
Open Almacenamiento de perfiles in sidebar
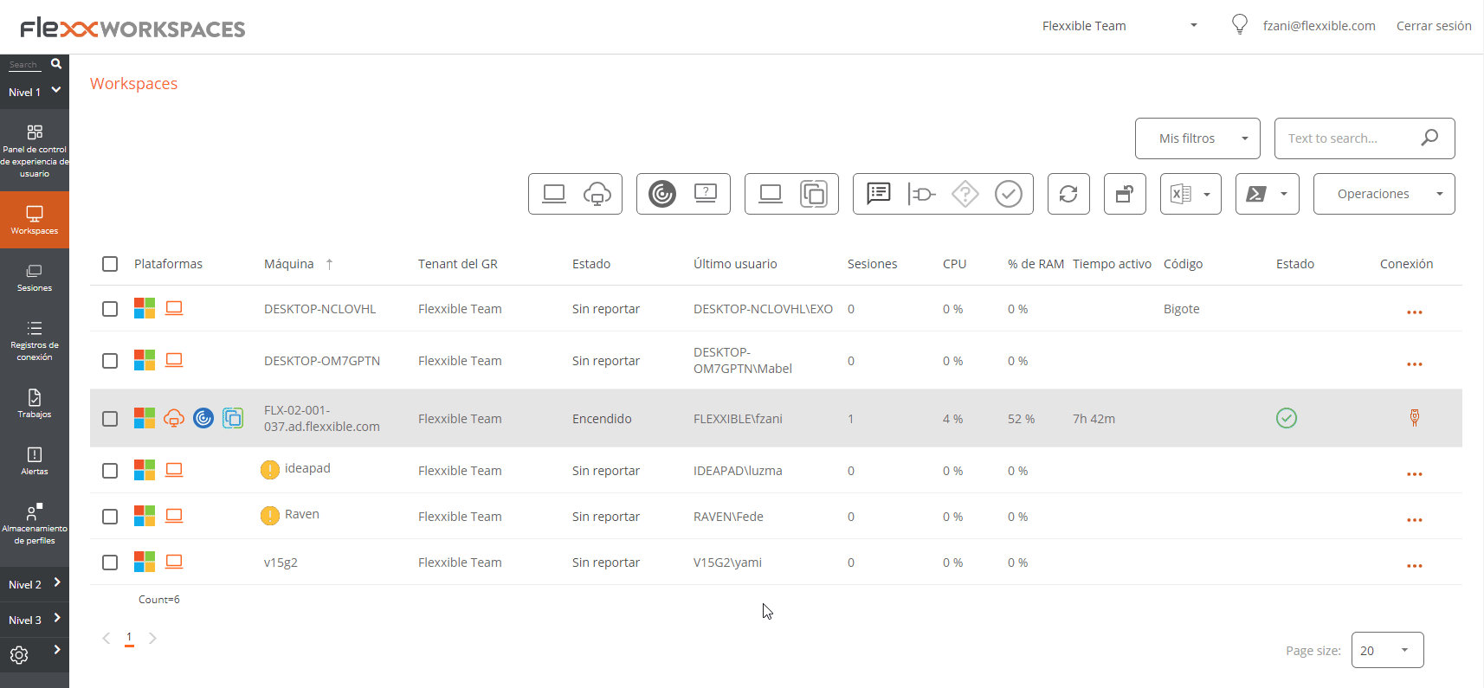pos(35,522)
